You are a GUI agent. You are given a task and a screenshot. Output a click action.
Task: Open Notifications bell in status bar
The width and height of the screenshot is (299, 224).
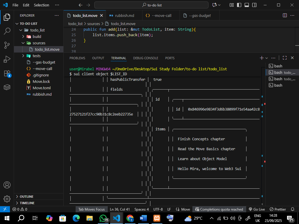pyautogui.click(x=293, y=209)
